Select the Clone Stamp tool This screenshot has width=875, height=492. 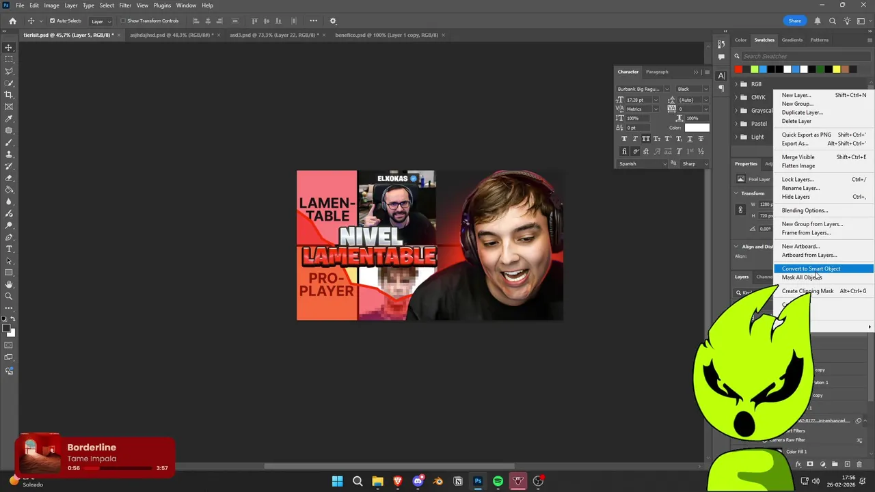[x=9, y=154]
